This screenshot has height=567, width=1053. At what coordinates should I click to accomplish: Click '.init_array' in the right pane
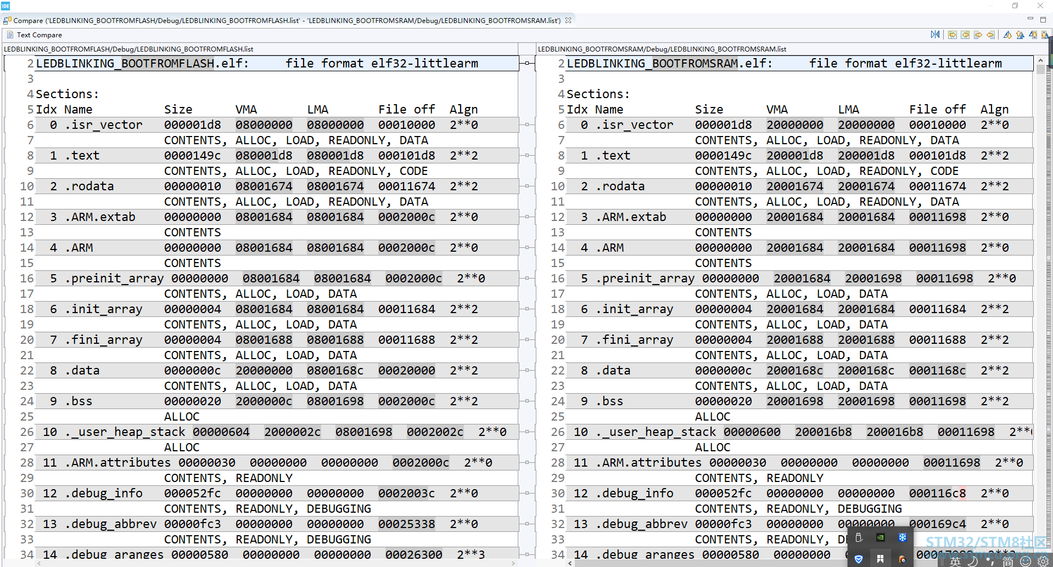click(x=635, y=309)
